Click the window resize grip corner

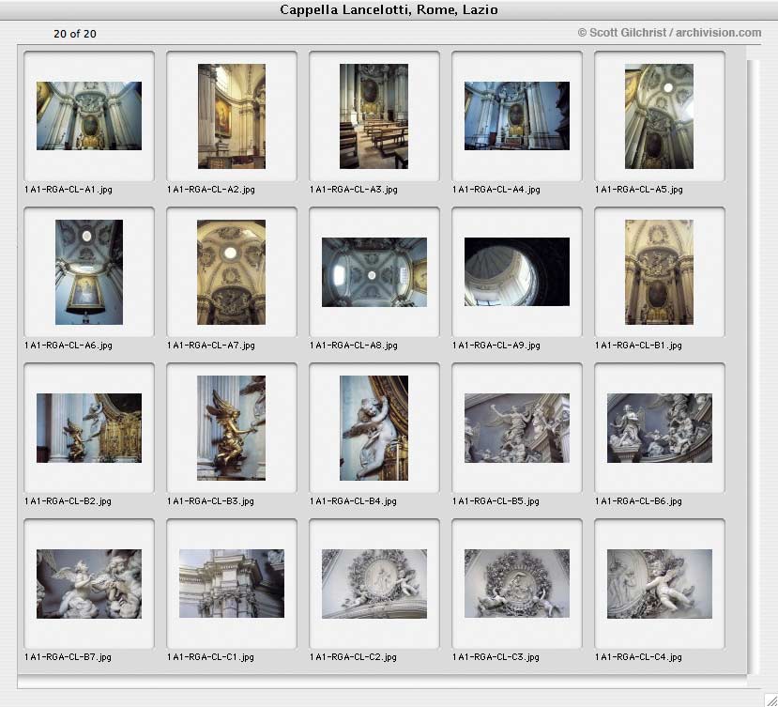(x=770, y=699)
